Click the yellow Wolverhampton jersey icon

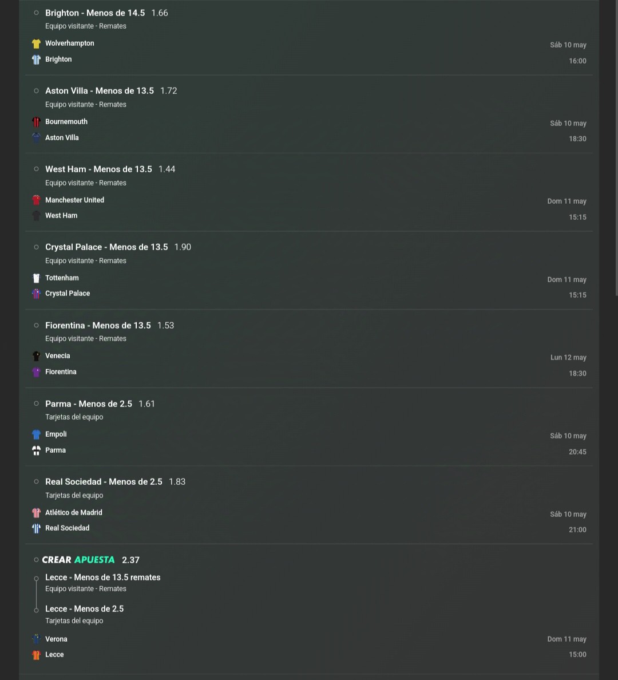[x=37, y=44]
